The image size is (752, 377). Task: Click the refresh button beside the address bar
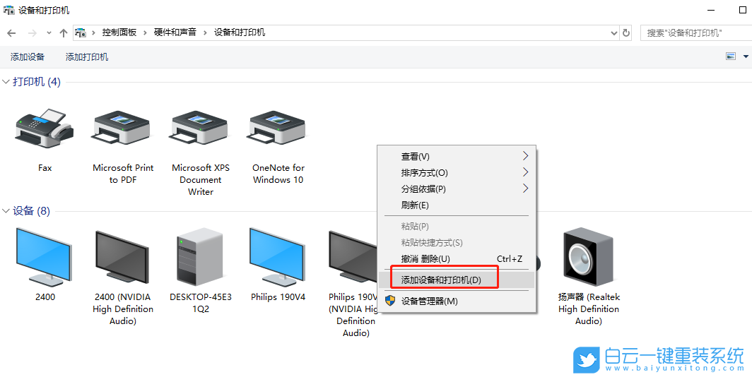(x=626, y=33)
